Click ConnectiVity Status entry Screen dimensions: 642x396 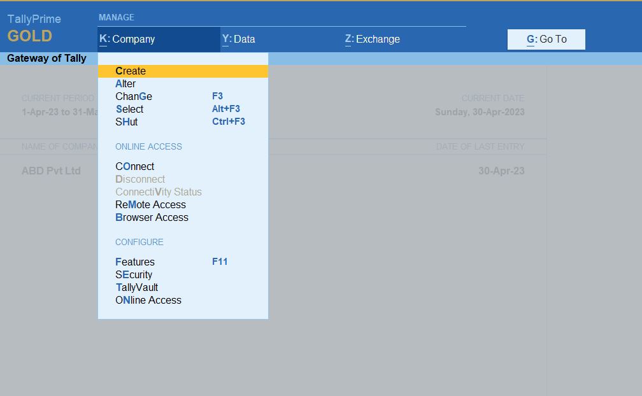[x=158, y=192]
